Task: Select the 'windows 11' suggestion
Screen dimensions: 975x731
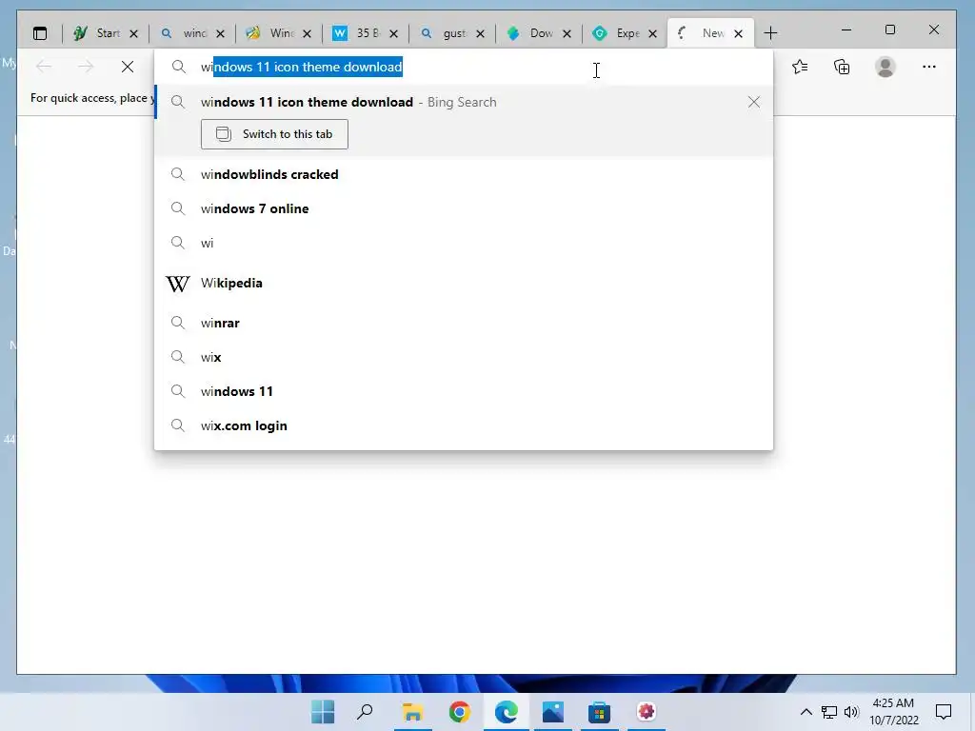Action: tap(464, 391)
